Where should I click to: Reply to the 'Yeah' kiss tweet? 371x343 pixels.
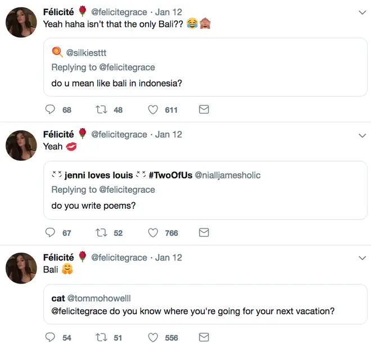pyautogui.click(x=50, y=232)
